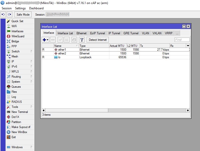Open the Queues section
Screen dimensions: 200x151
click(x=20, y=87)
